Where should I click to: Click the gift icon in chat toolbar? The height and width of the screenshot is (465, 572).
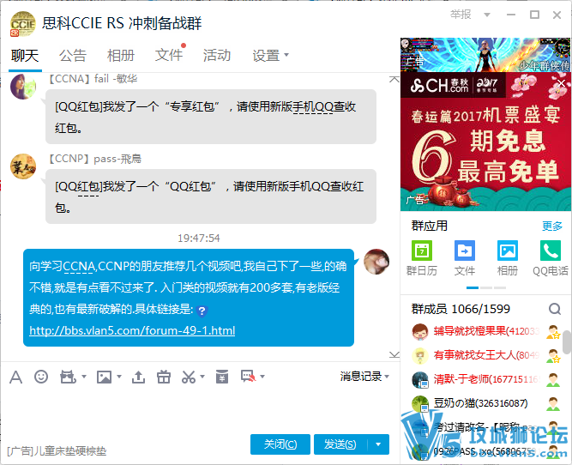tap(164, 377)
